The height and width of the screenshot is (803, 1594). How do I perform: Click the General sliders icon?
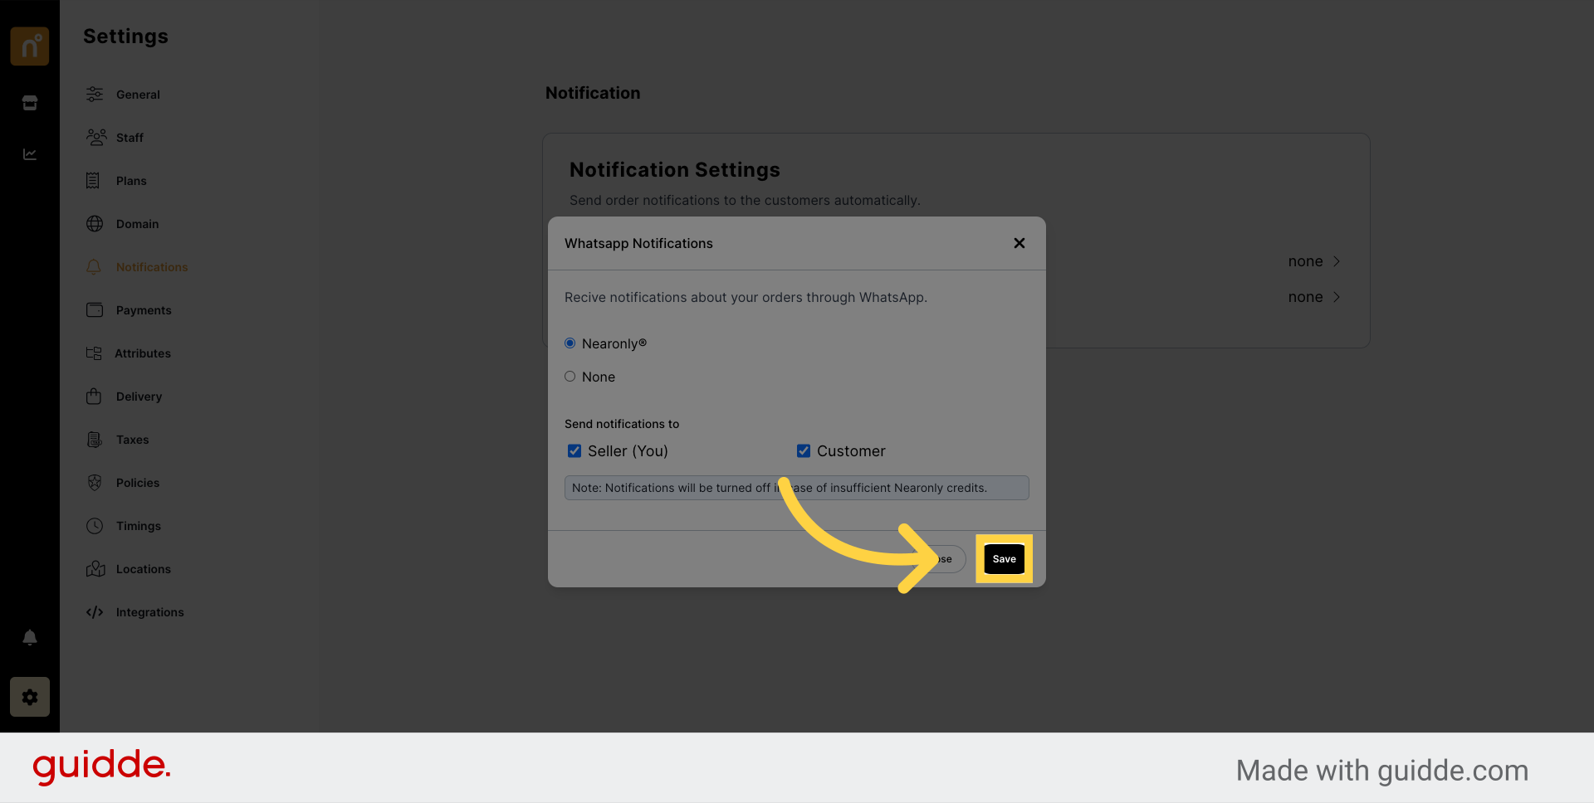coord(95,95)
